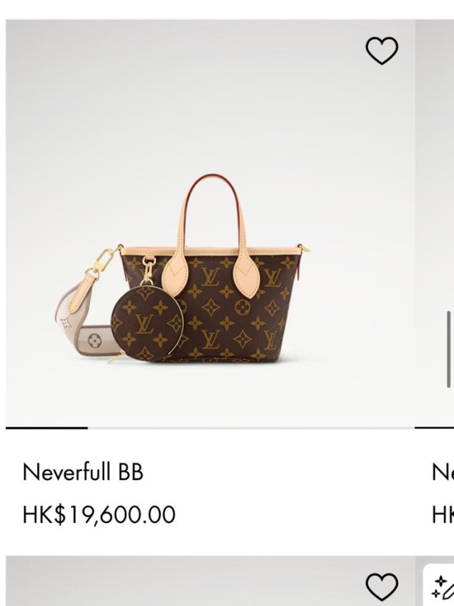This screenshot has width=454, height=606.
Task: Open the partially visible product name beside Neverfull BB
Action: tap(443, 472)
